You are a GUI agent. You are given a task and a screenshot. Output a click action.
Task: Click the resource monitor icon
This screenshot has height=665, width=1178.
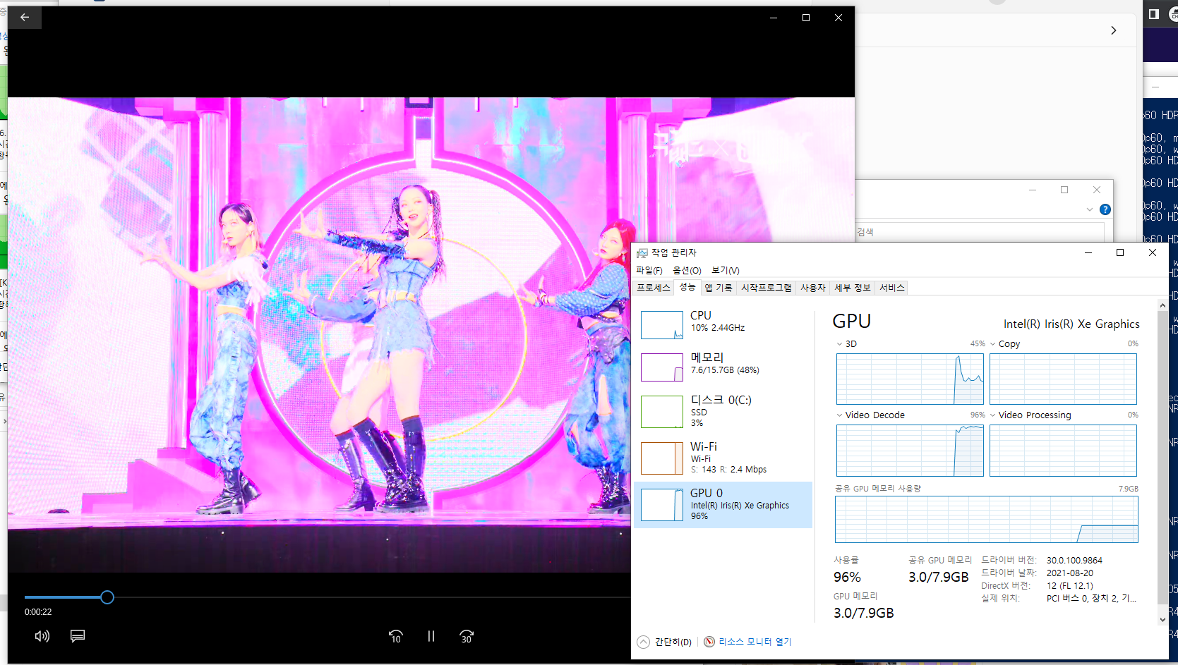click(709, 642)
